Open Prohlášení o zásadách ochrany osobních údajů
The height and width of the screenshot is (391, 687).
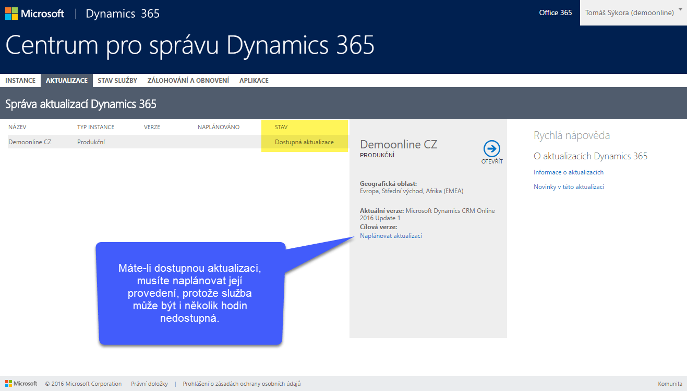[x=242, y=384]
